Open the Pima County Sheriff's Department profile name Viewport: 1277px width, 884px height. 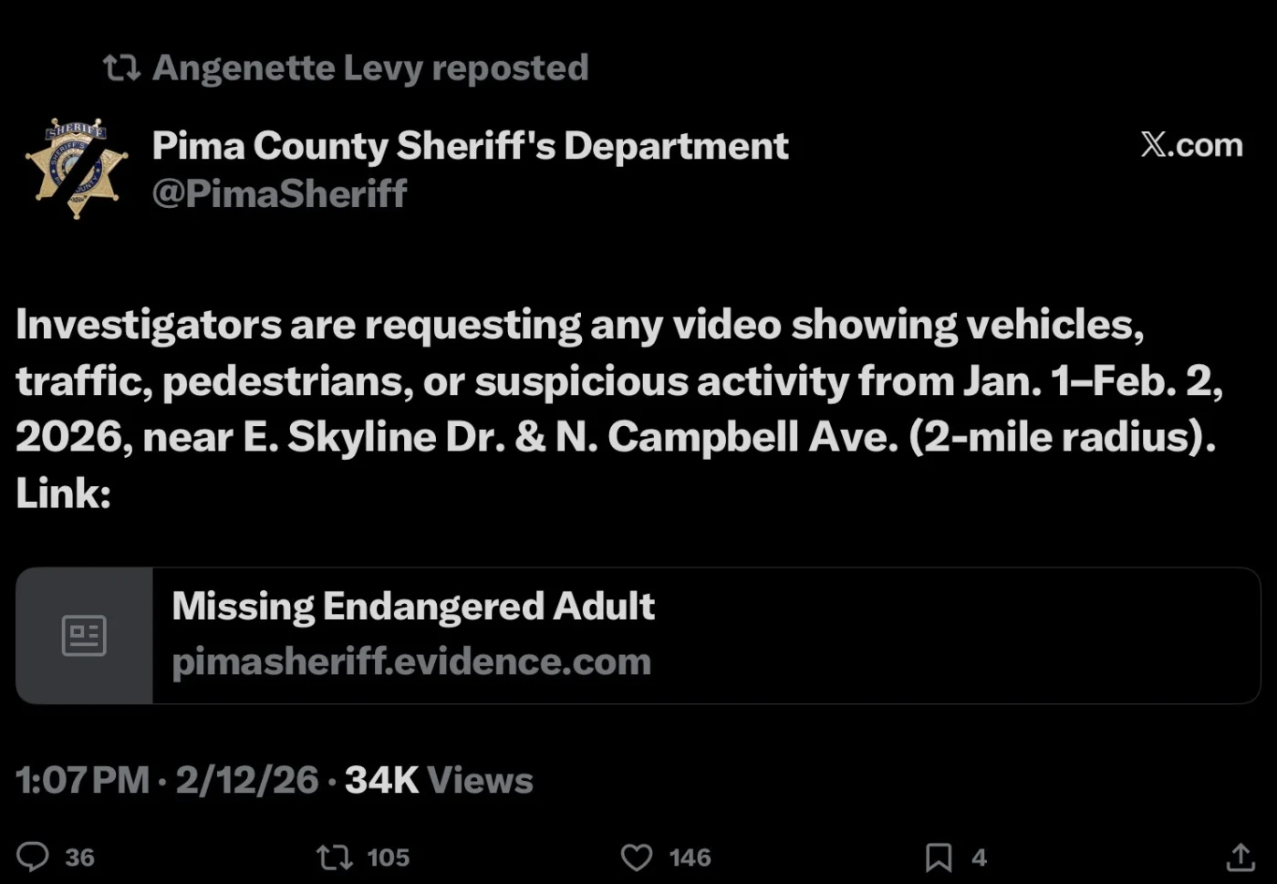click(x=470, y=146)
